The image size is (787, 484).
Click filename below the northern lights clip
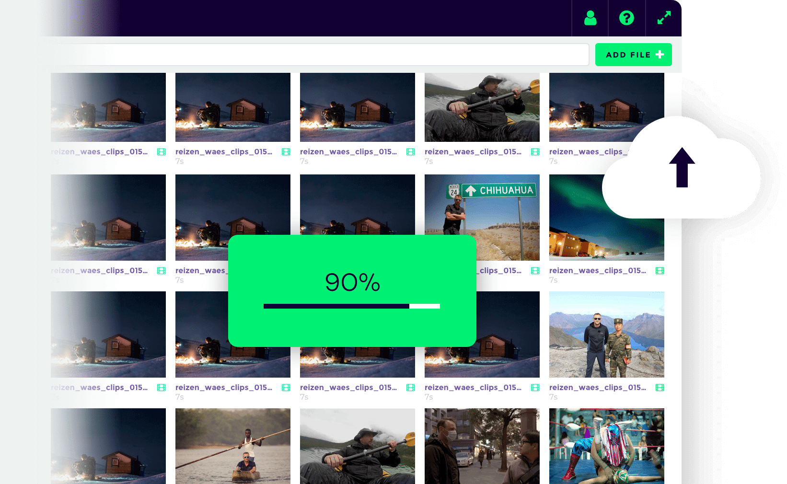597,271
